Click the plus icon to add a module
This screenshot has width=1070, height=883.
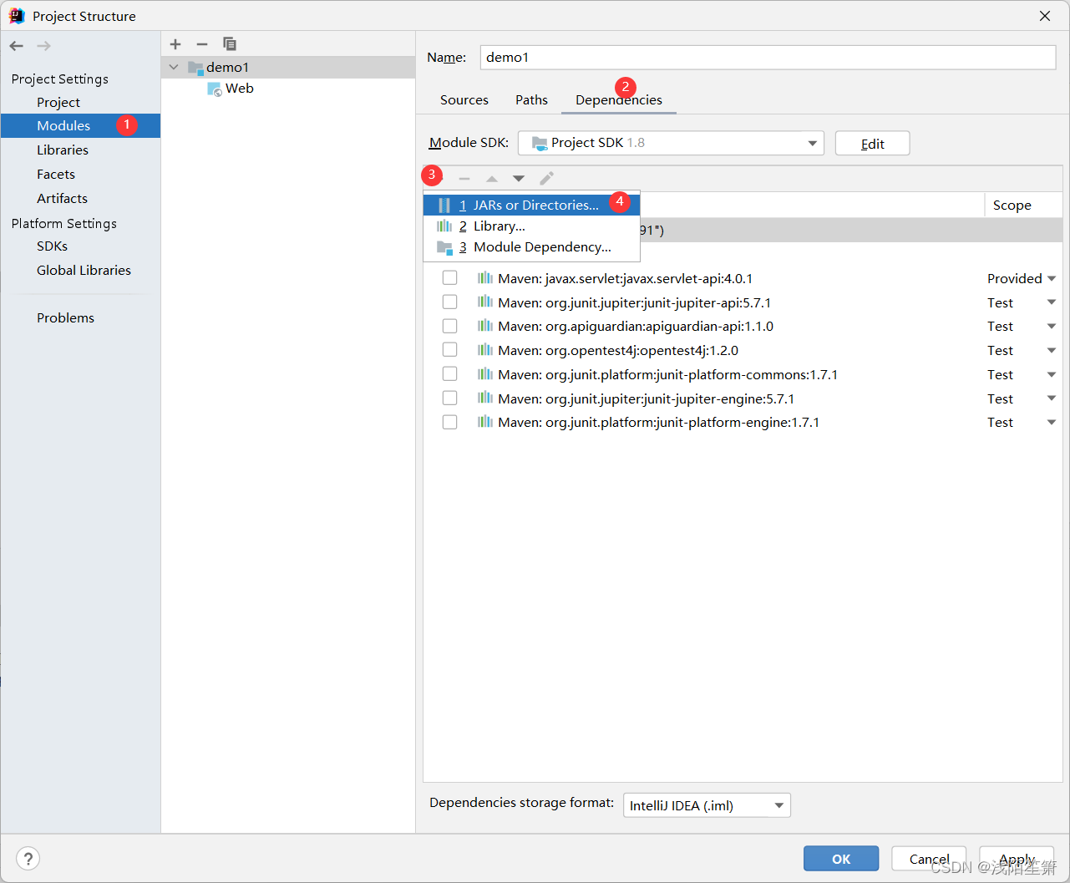[x=175, y=44]
